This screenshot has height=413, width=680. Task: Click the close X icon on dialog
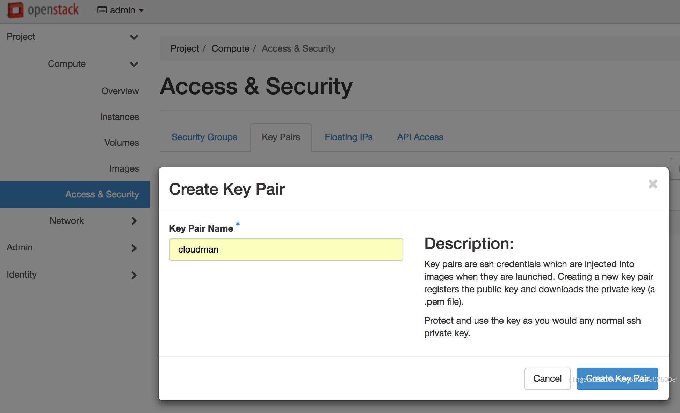[x=653, y=184]
